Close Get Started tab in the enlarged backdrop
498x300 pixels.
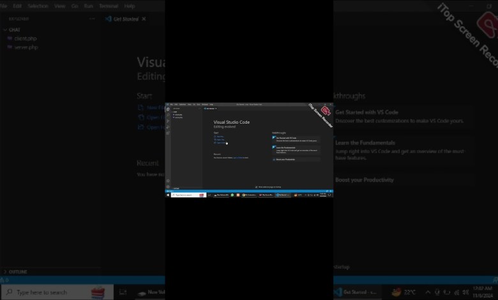coord(144,19)
